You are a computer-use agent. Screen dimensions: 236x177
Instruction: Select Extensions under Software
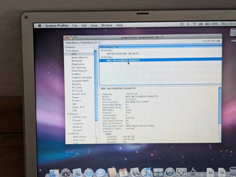pos(79,140)
